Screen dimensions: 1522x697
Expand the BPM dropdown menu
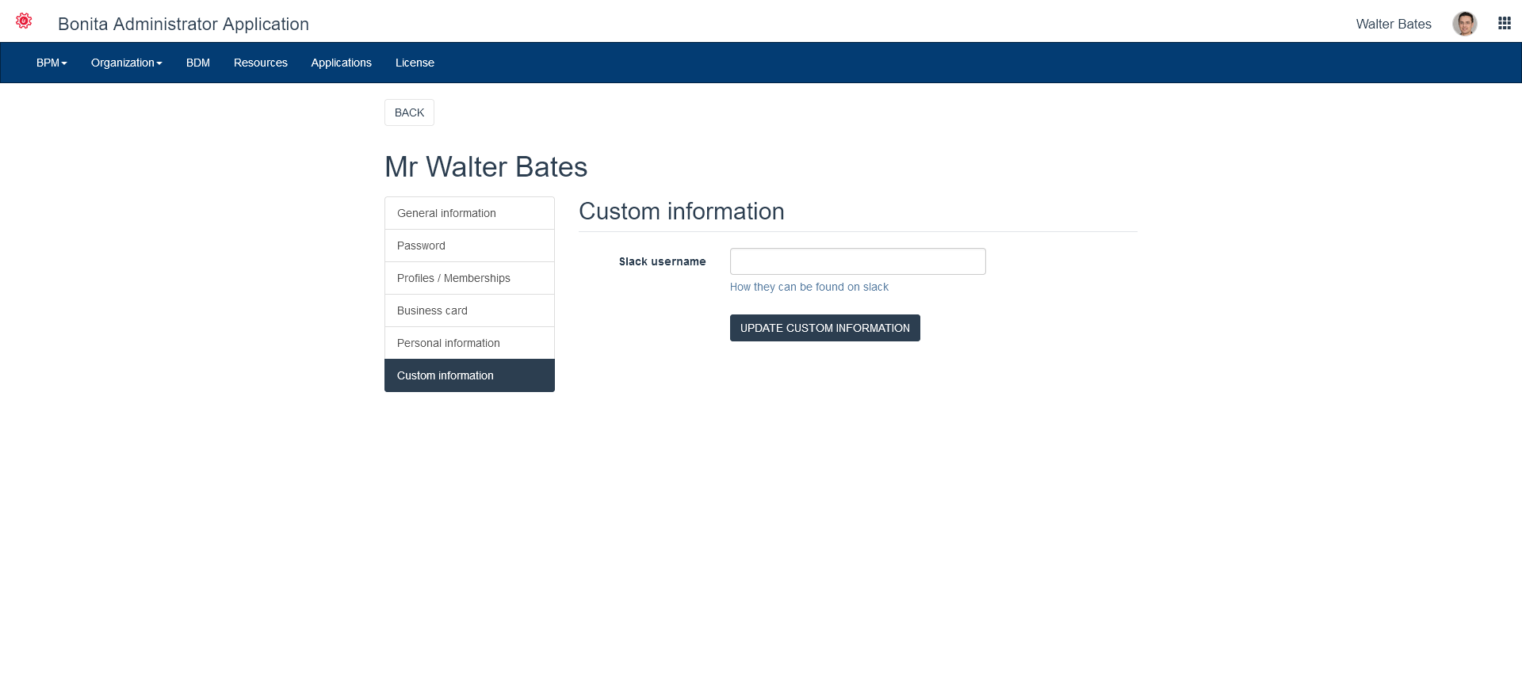click(x=52, y=63)
